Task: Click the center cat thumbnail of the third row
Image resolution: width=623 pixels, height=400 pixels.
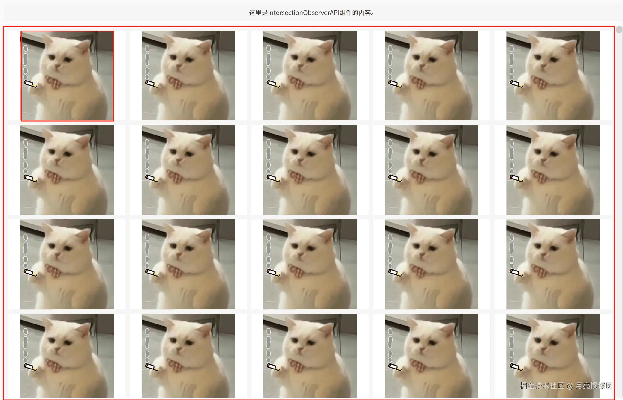Action: (309, 264)
